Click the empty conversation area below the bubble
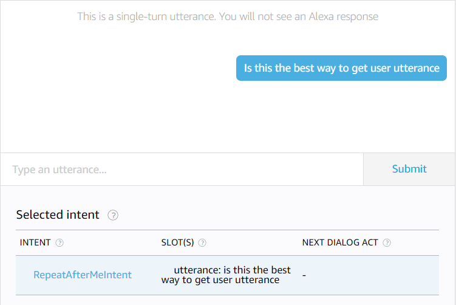The image size is (456, 305). (x=228, y=118)
